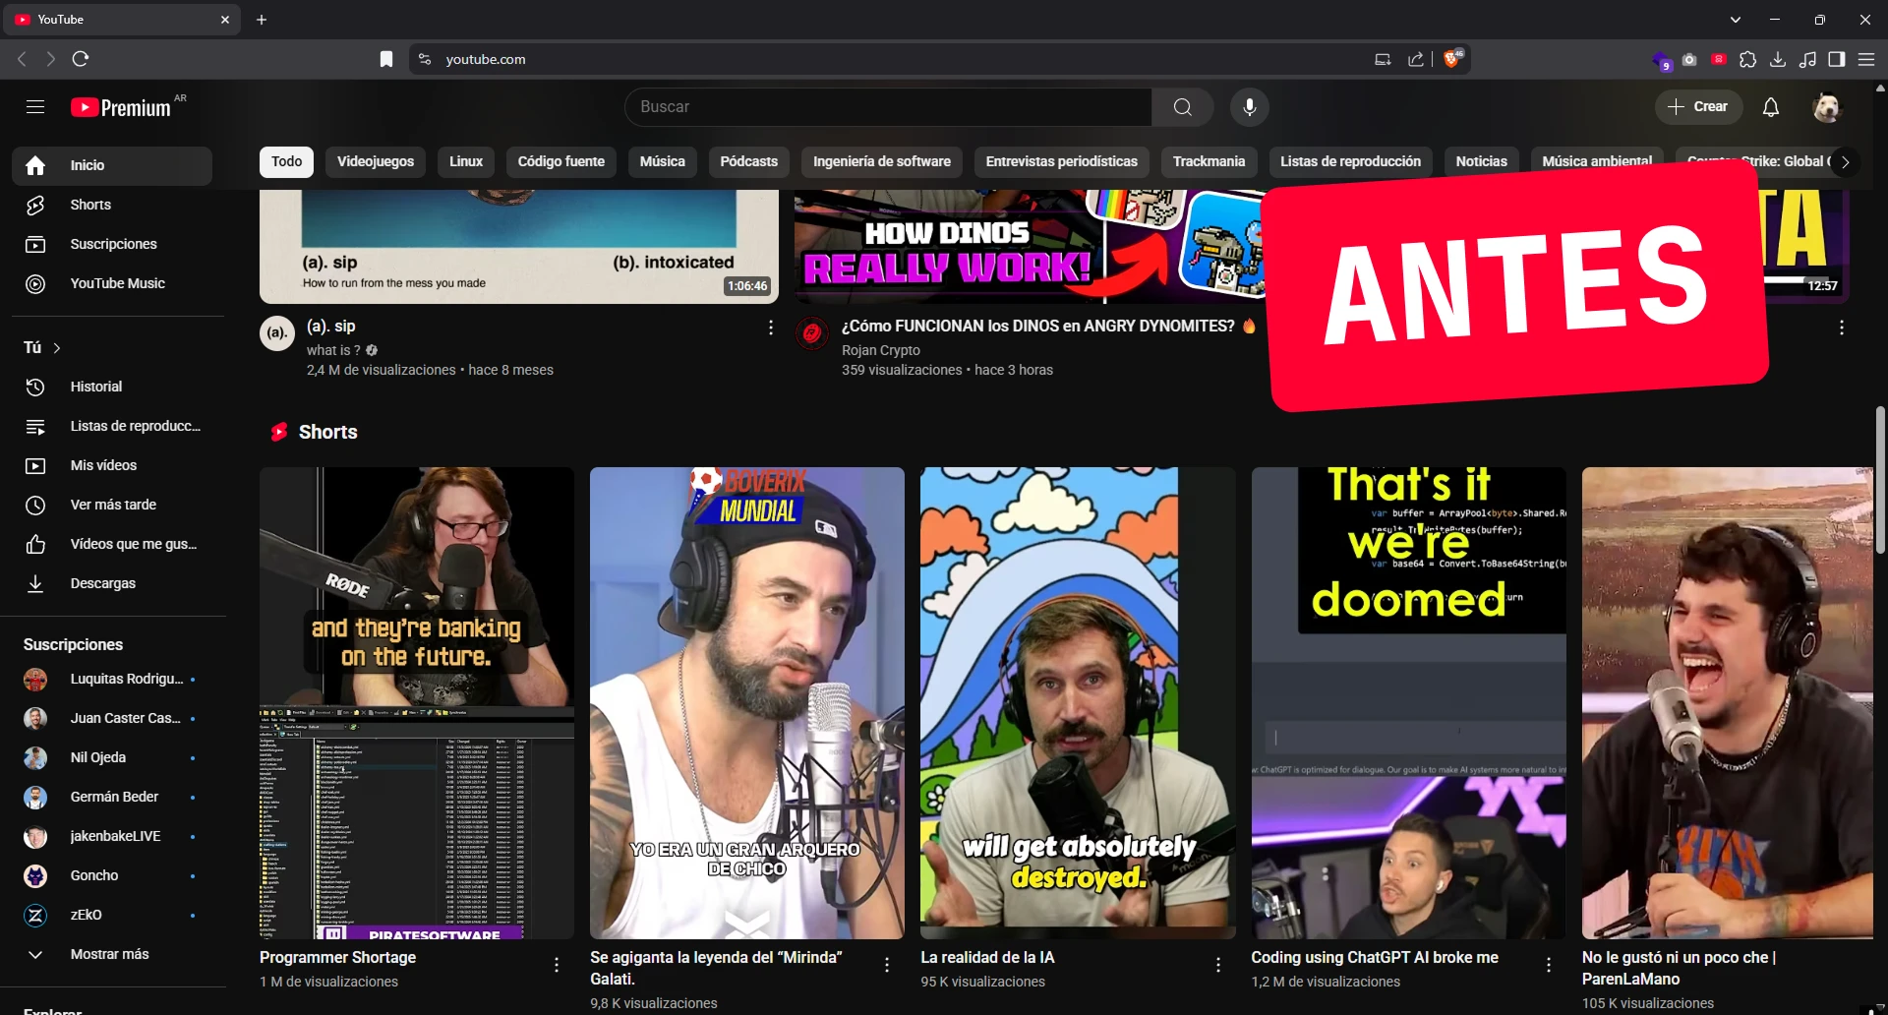
Task: Start a voice search with the microphone icon
Action: 1249,107
